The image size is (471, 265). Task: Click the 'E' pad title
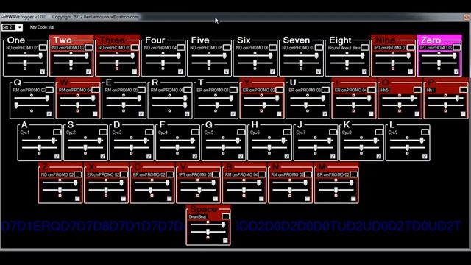pyautogui.click(x=109, y=82)
